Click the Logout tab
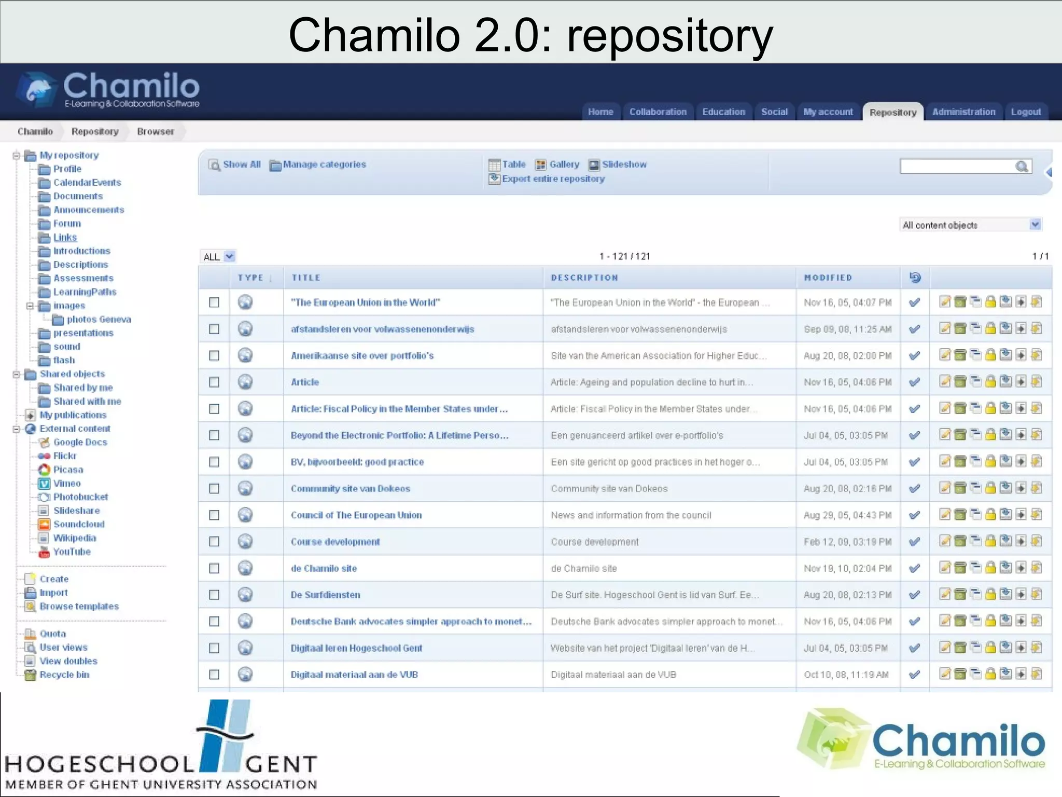The width and height of the screenshot is (1062, 797). pyautogui.click(x=1026, y=112)
